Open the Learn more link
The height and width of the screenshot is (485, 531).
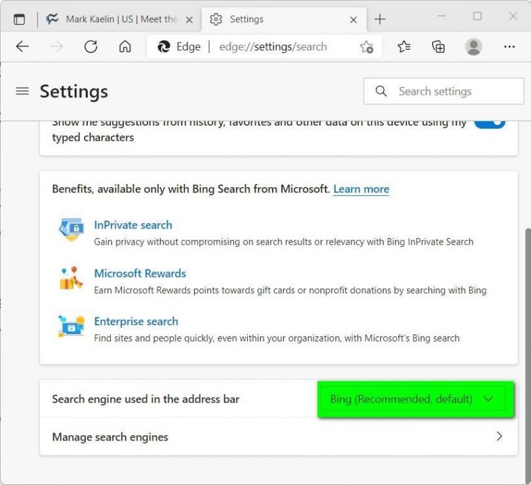pos(361,189)
